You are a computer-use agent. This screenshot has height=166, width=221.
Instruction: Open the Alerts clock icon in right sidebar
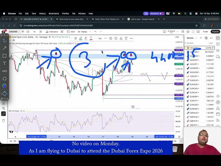pyautogui.click(x=218, y=44)
